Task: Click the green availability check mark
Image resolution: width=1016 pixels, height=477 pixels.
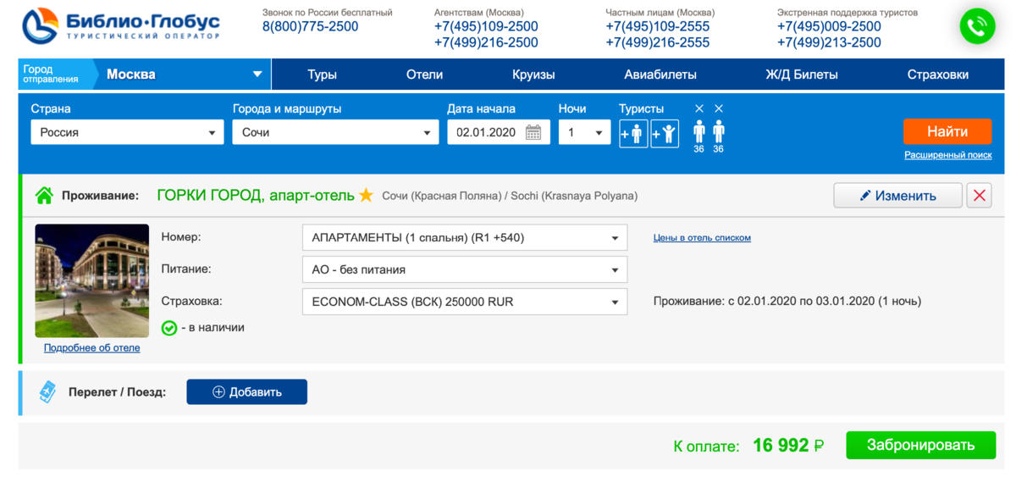Action: pyautogui.click(x=169, y=328)
